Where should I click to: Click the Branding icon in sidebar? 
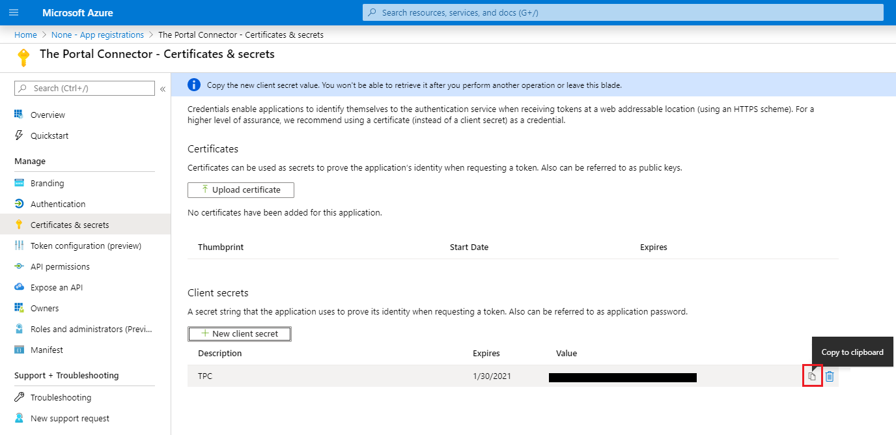click(19, 183)
